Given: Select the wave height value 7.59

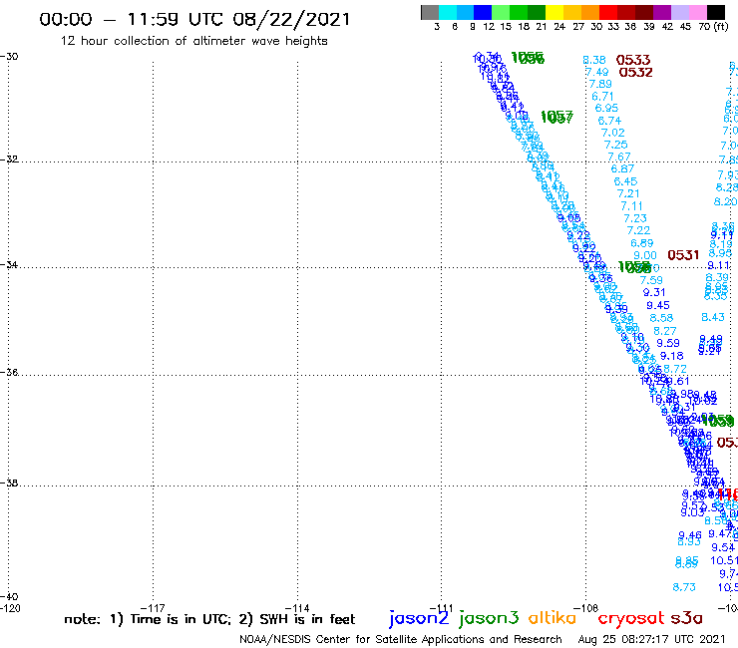Looking at the screenshot, I should coord(651,280).
